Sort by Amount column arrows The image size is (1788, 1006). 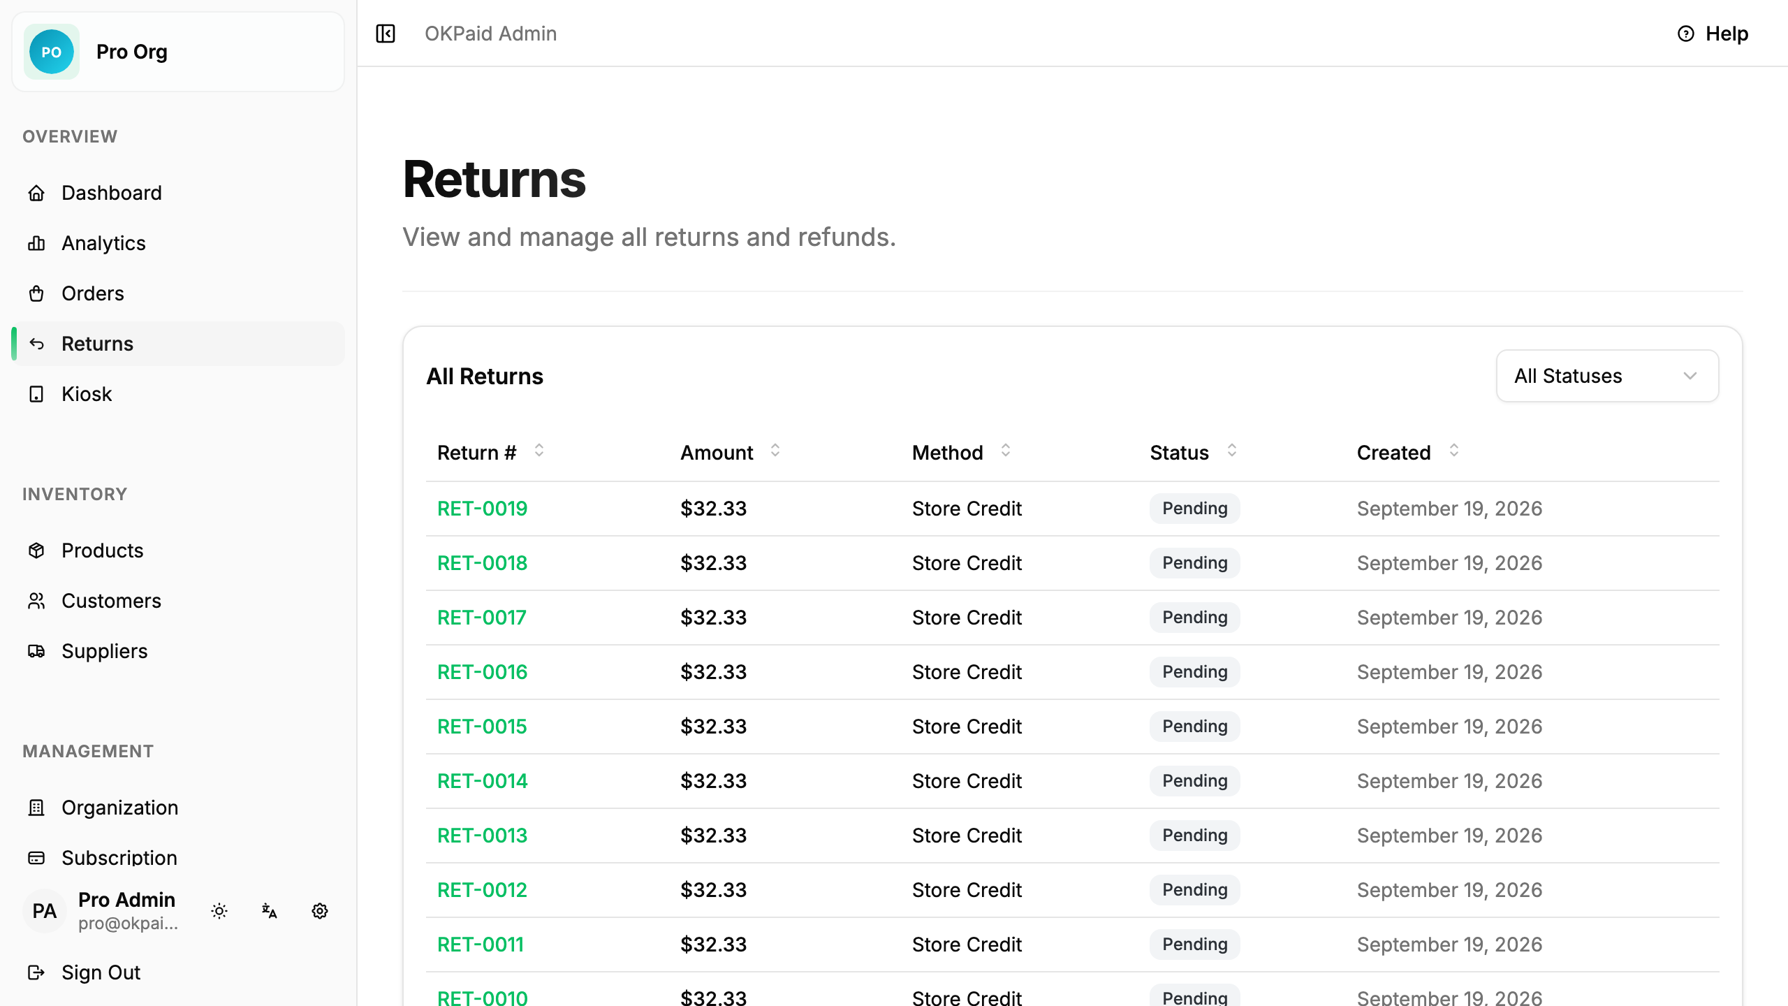coord(775,451)
